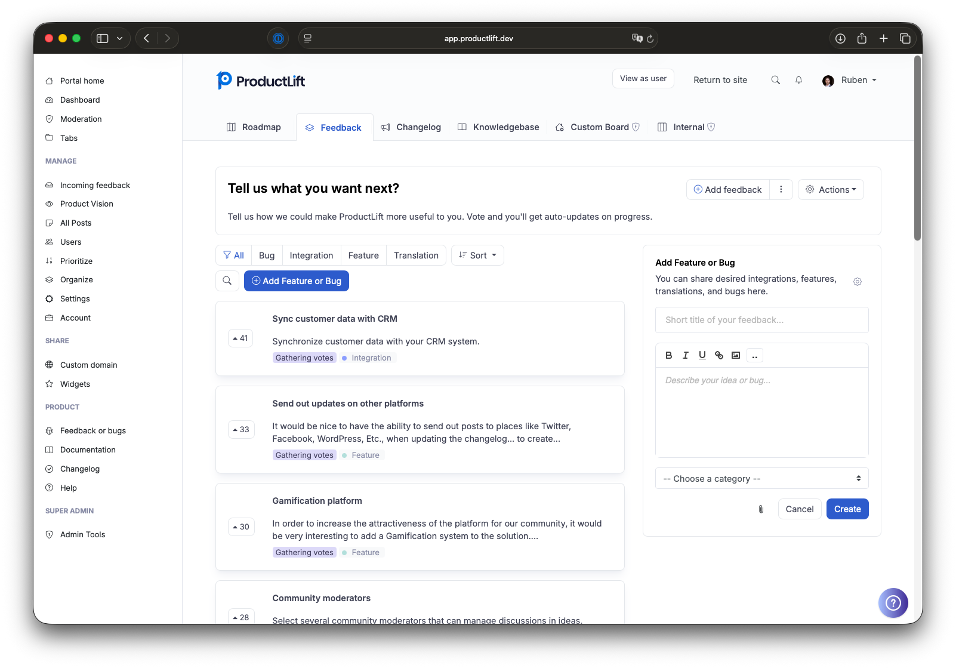Click the Return to site link
Image resolution: width=956 pixels, height=668 pixels.
click(x=720, y=80)
